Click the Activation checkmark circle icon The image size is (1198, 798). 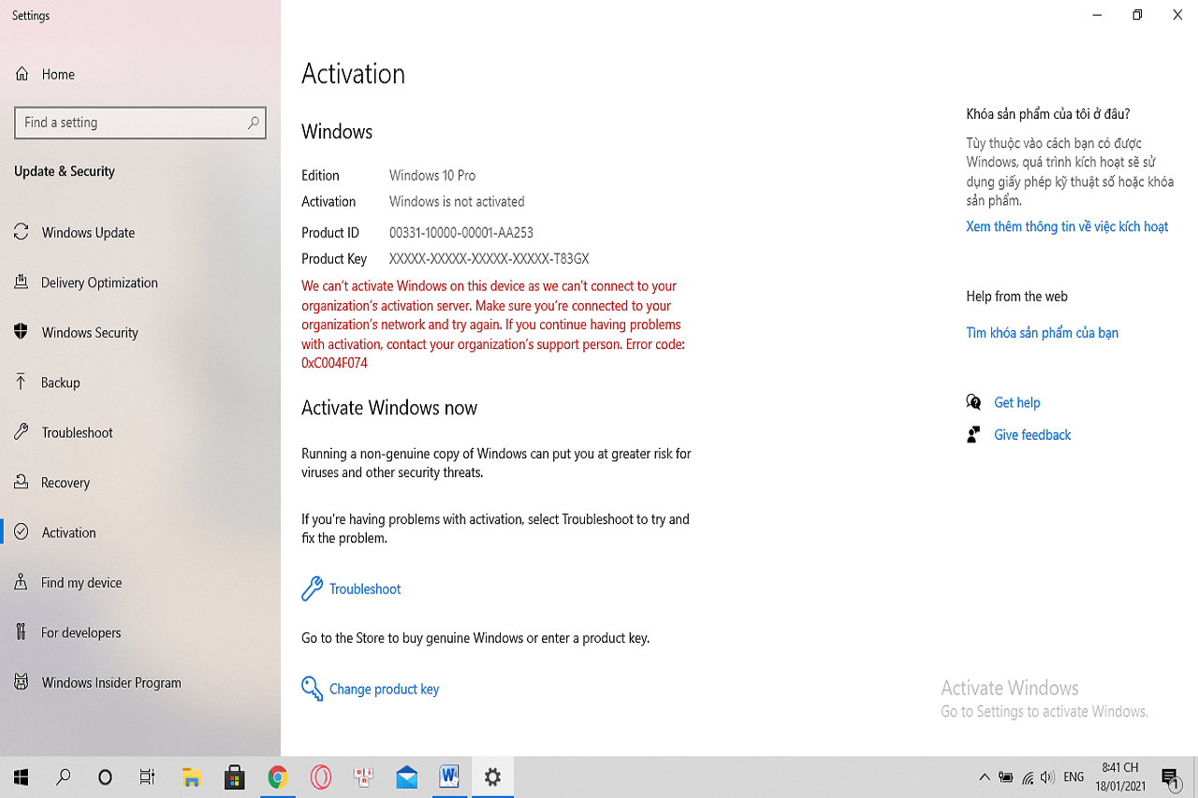(22, 532)
